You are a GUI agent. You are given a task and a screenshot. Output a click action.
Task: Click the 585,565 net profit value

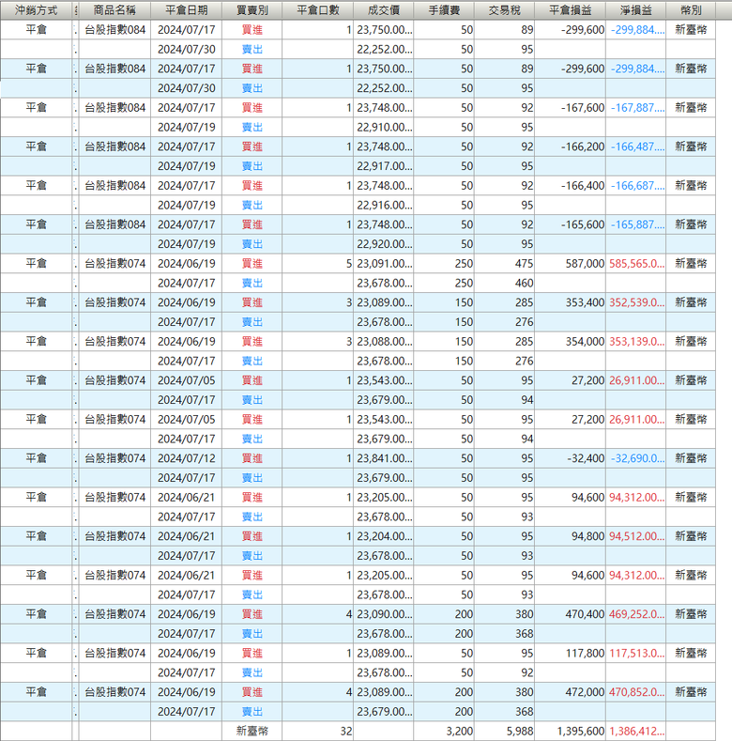(636, 264)
